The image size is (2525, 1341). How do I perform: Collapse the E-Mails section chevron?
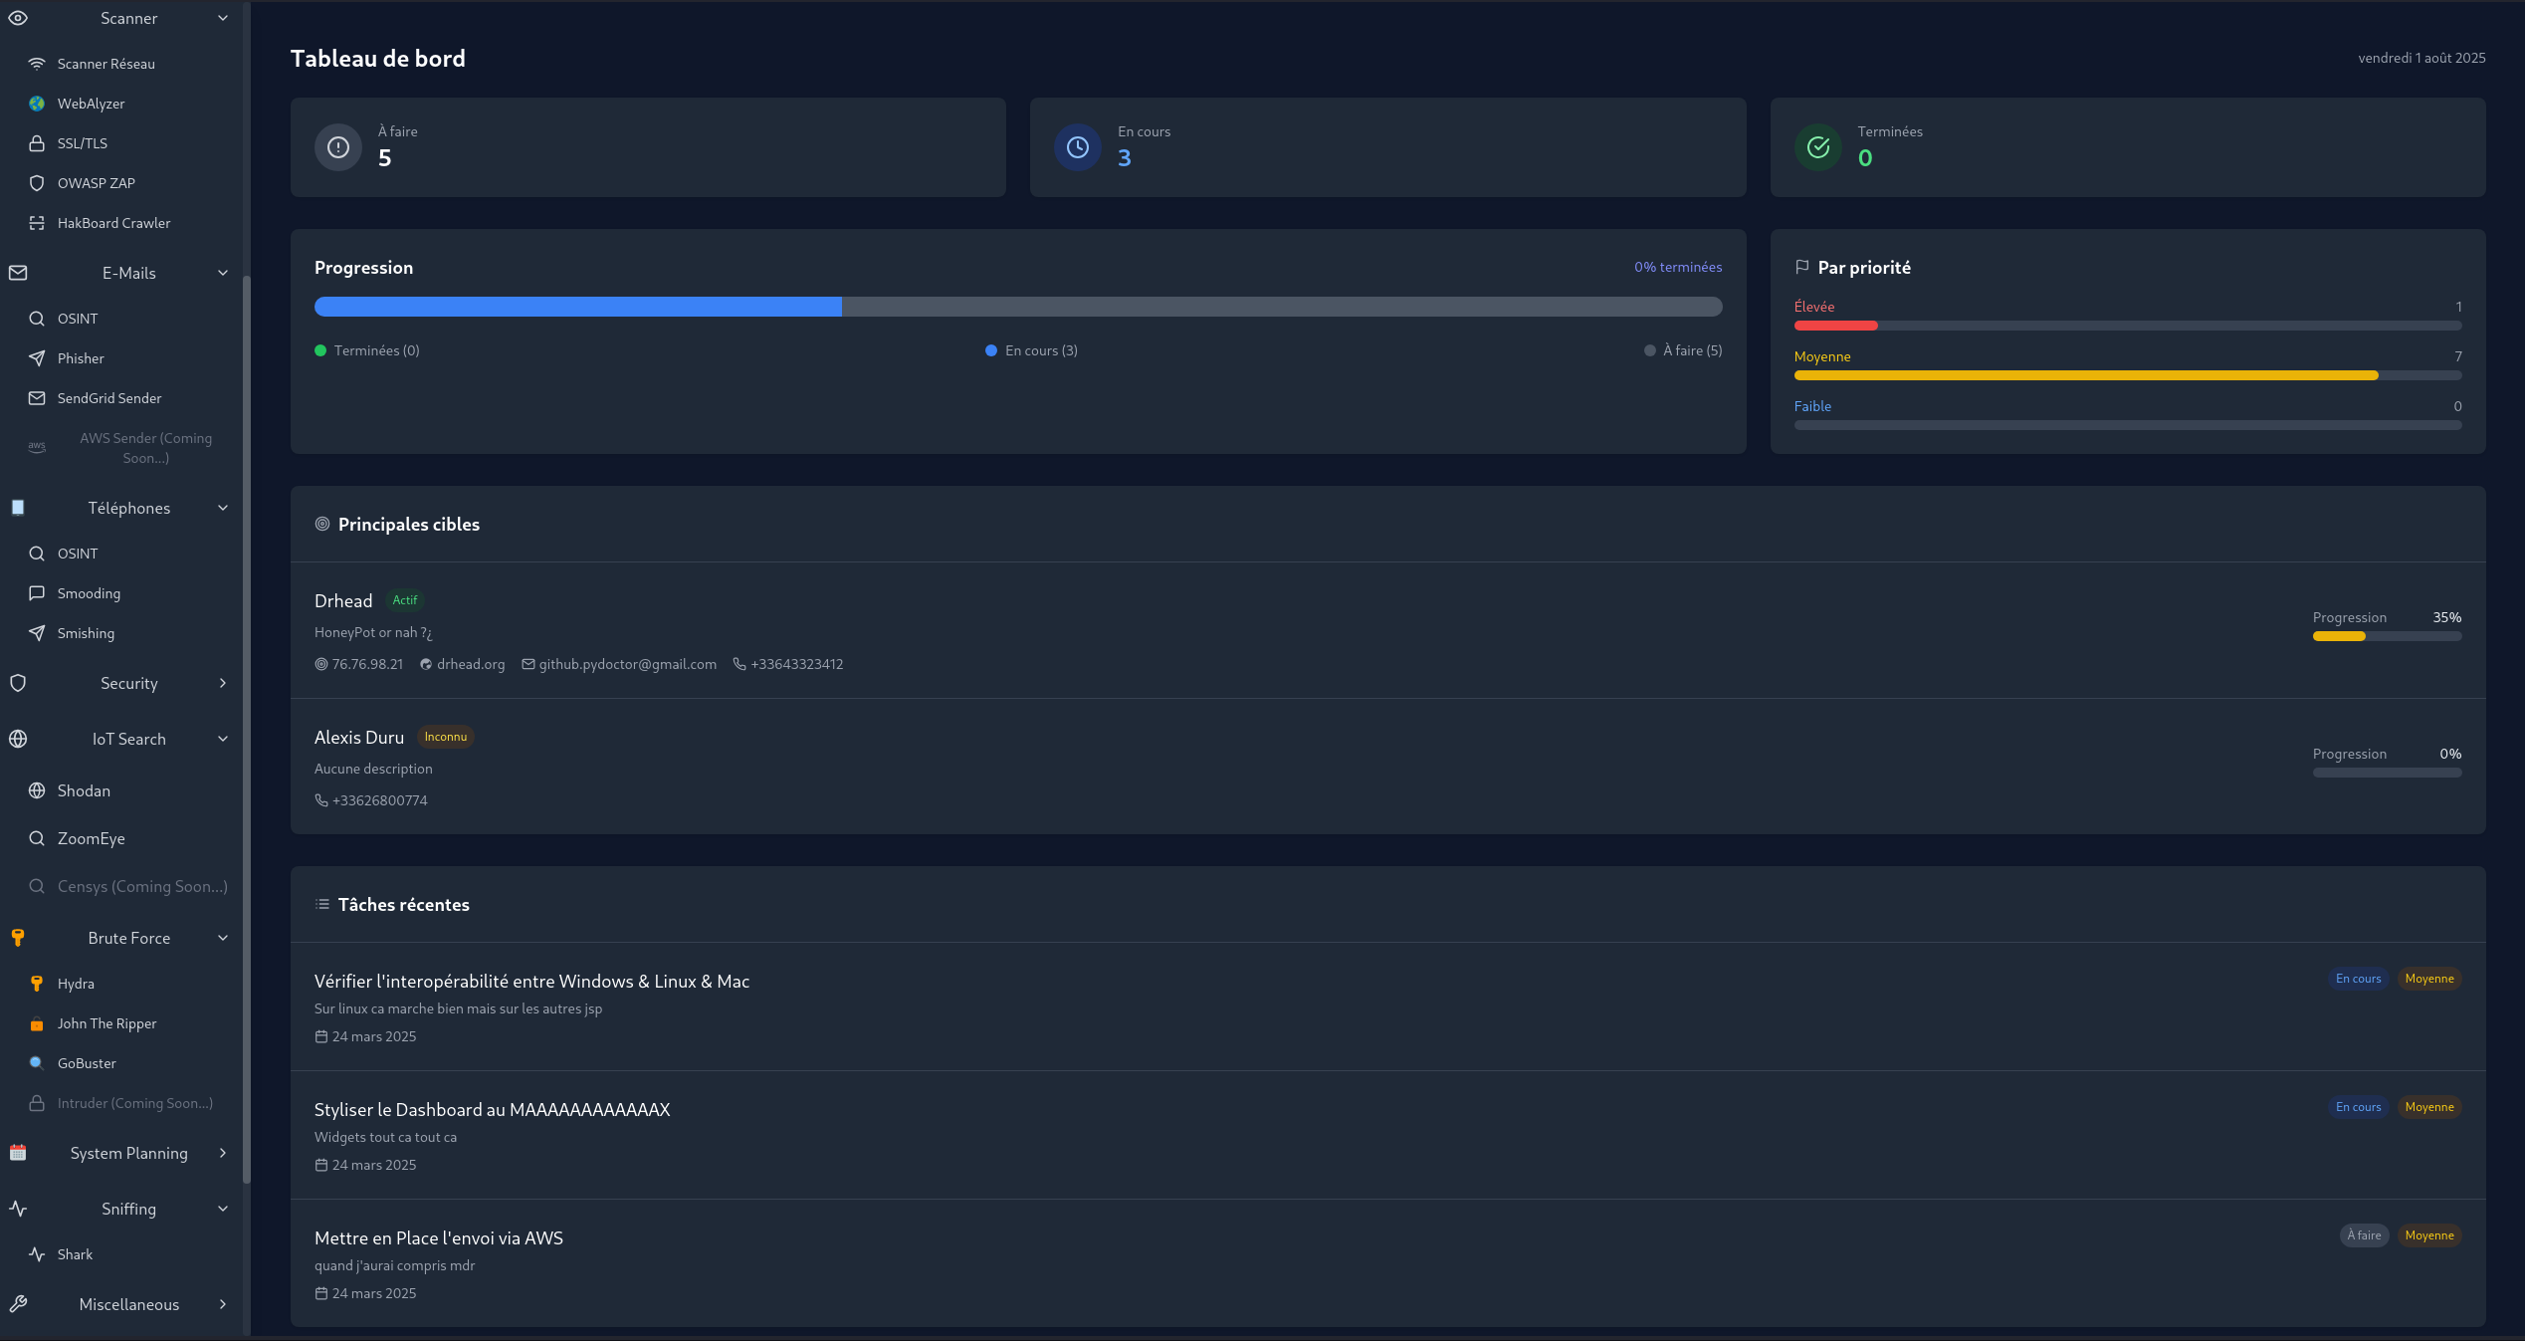coord(223,273)
